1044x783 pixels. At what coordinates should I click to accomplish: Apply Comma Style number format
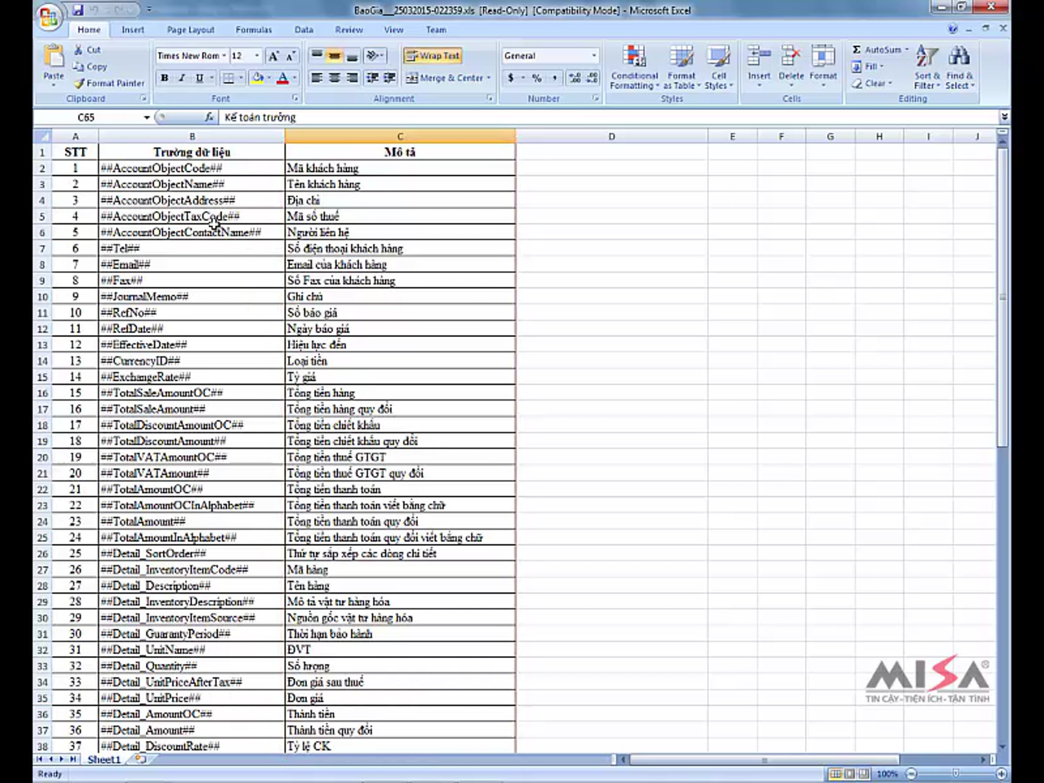coord(555,78)
